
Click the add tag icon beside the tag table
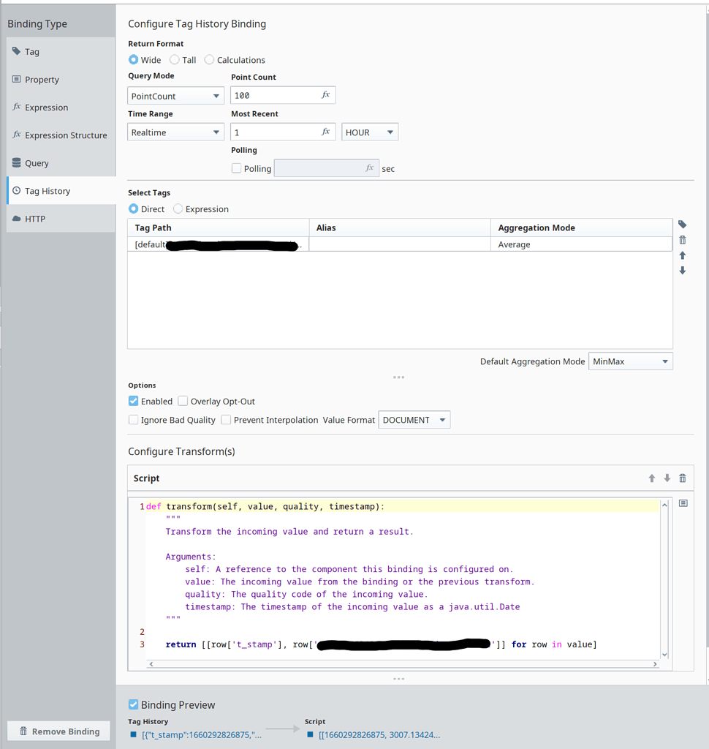pos(682,225)
